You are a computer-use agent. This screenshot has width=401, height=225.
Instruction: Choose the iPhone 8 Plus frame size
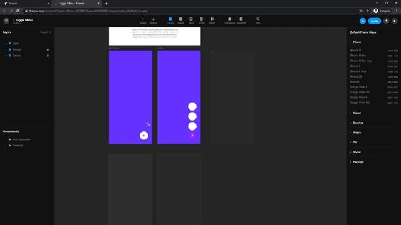(374, 71)
